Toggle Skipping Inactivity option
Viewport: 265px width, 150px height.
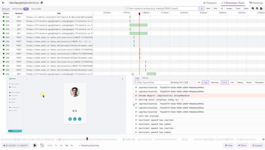click(89, 145)
